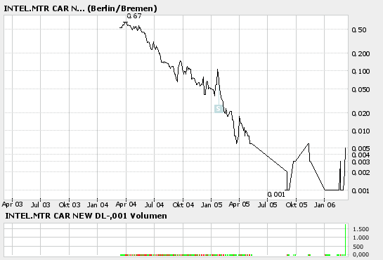Click the 'Okt 03' date axis label
The width and height of the screenshot is (383, 260).
tap(70, 204)
